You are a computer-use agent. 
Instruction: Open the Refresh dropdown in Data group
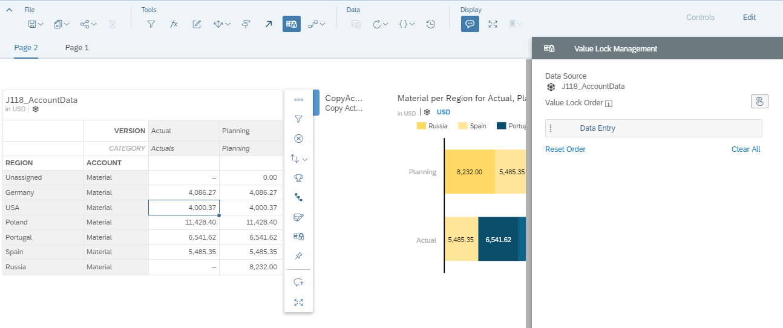click(379, 24)
